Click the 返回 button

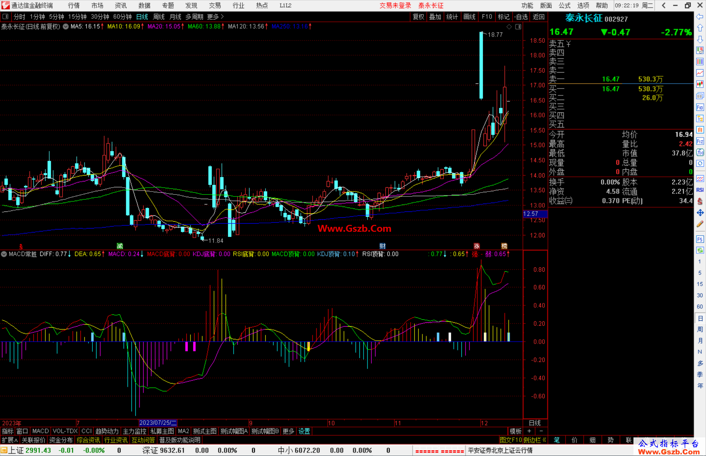click(x=538, y=17)
